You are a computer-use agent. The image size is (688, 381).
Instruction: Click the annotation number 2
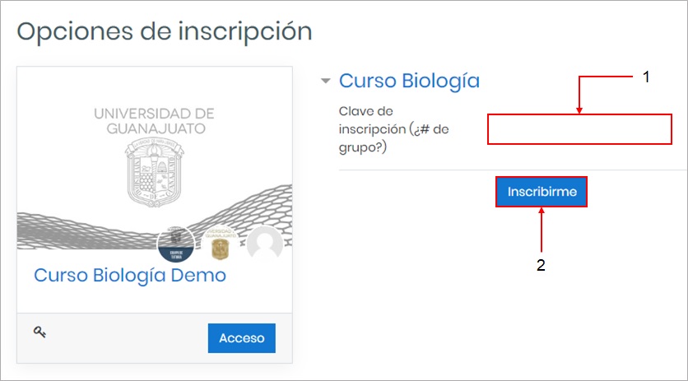(541, 265)
